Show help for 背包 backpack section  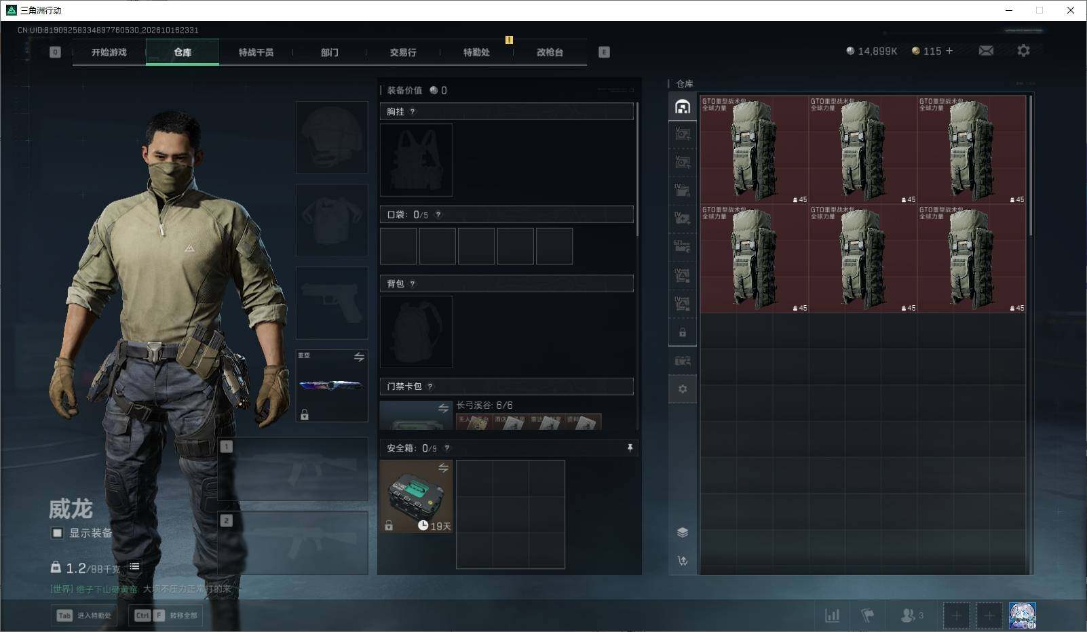click(413, 284)
